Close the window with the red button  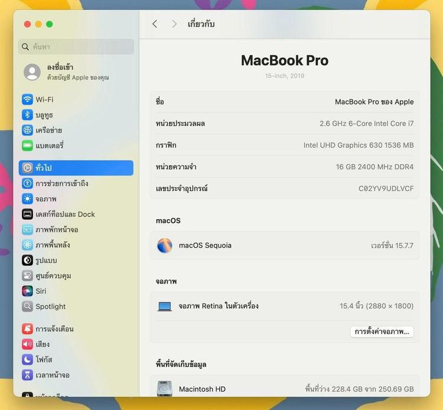[27, 24]
